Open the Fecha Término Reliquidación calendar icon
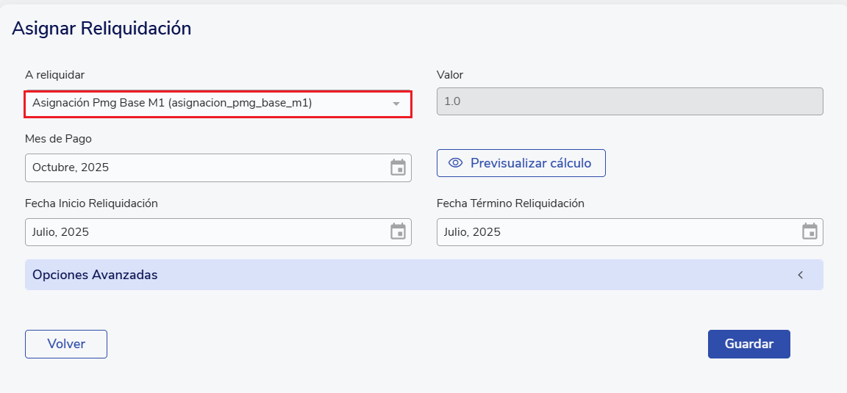Viewport: 847px width, 393px height. coord(810,232)
